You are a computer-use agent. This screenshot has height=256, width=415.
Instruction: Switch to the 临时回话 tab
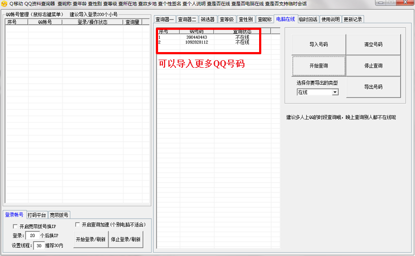click(x=309, y=20)
